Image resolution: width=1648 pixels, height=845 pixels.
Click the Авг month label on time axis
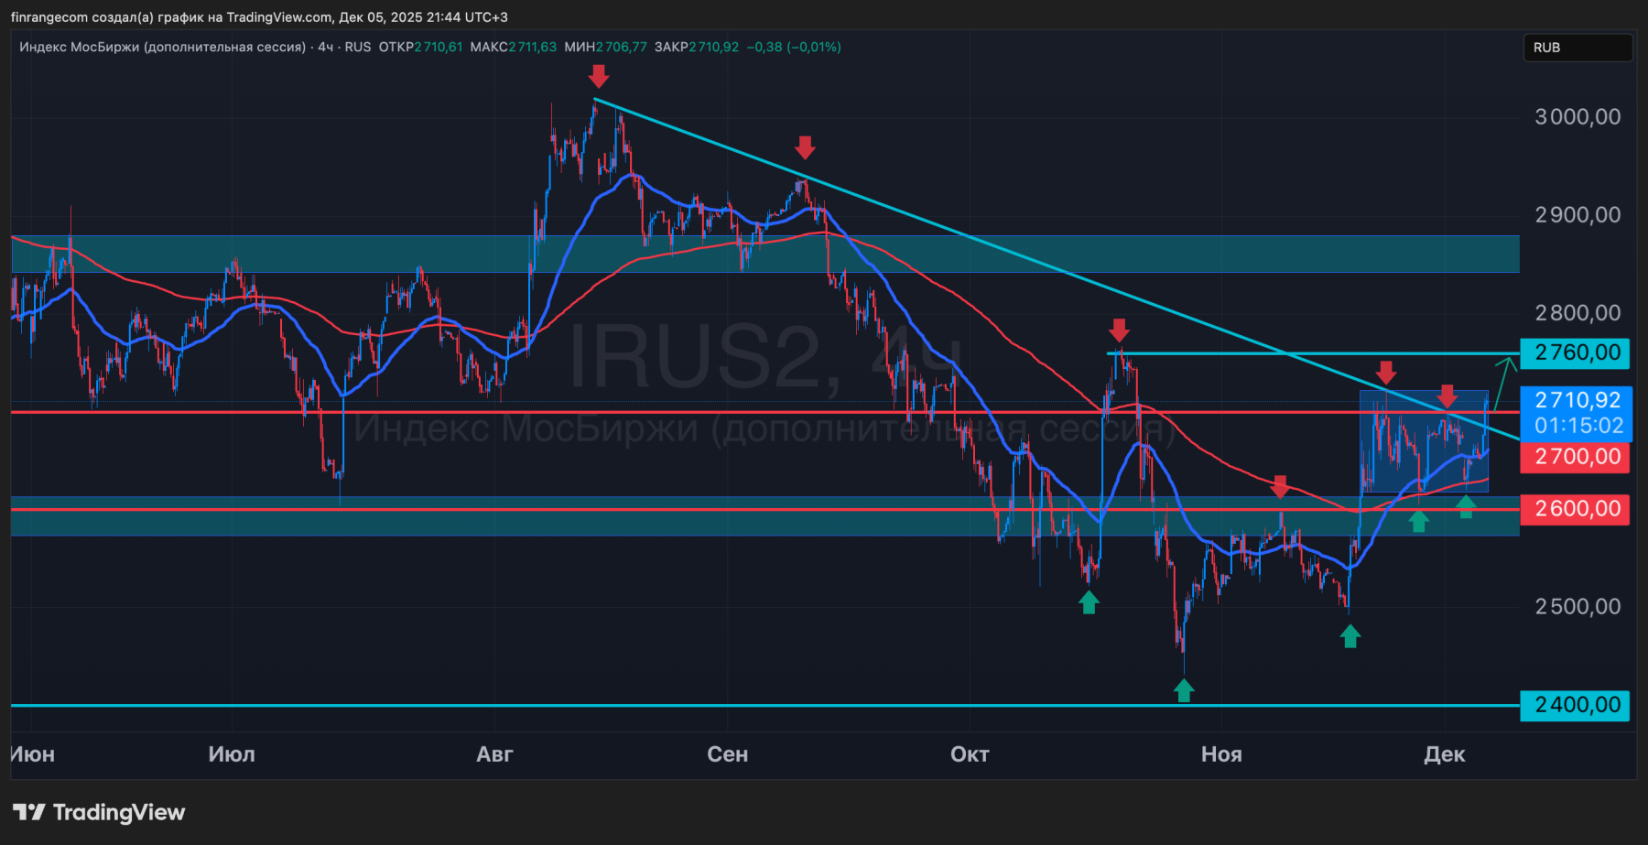pos(494,754)
